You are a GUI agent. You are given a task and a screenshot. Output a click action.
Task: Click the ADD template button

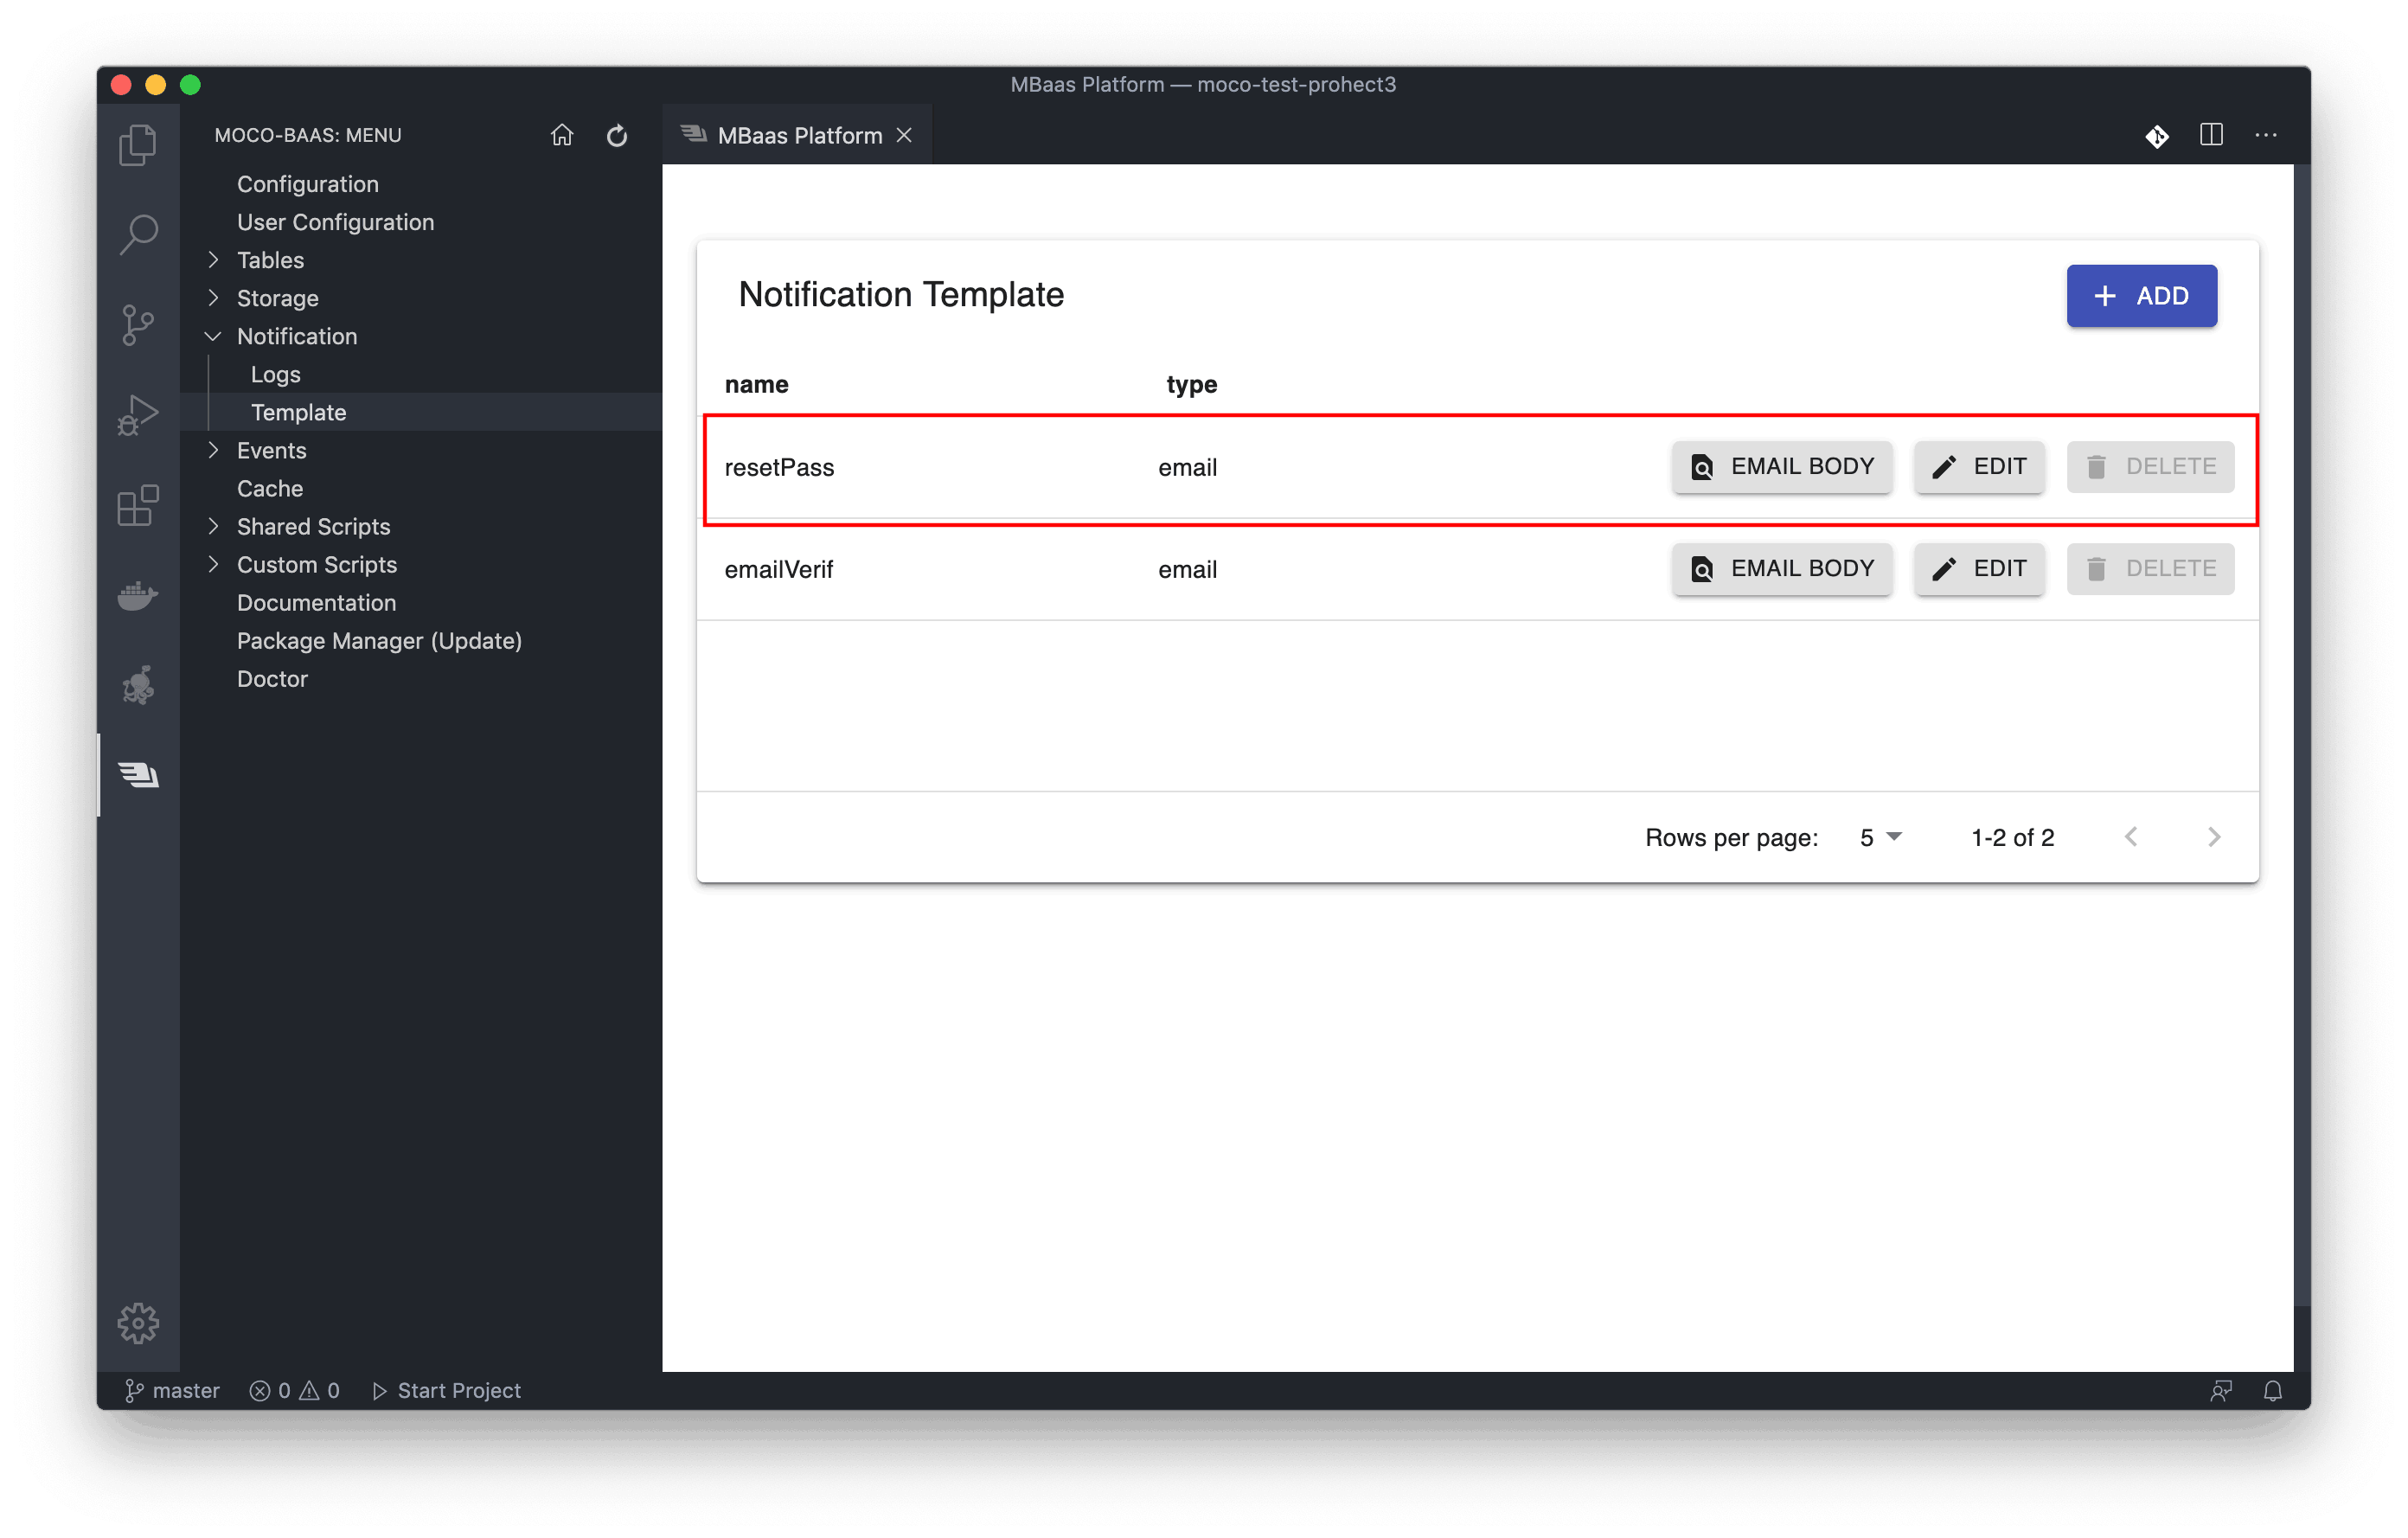2141,296
